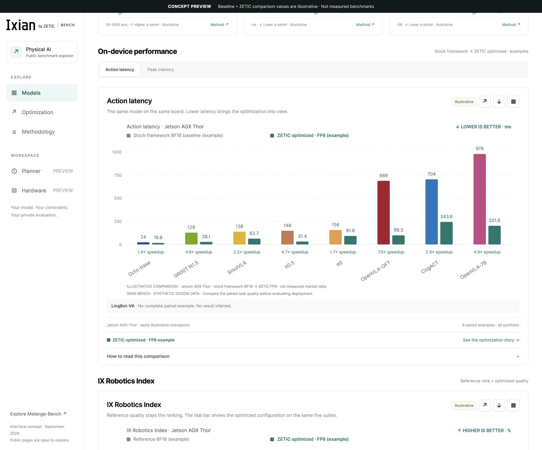The width and height of the screenshot is (542, 450).
Task: Show IX Robotics Index table view
Action: coord(513,405)
